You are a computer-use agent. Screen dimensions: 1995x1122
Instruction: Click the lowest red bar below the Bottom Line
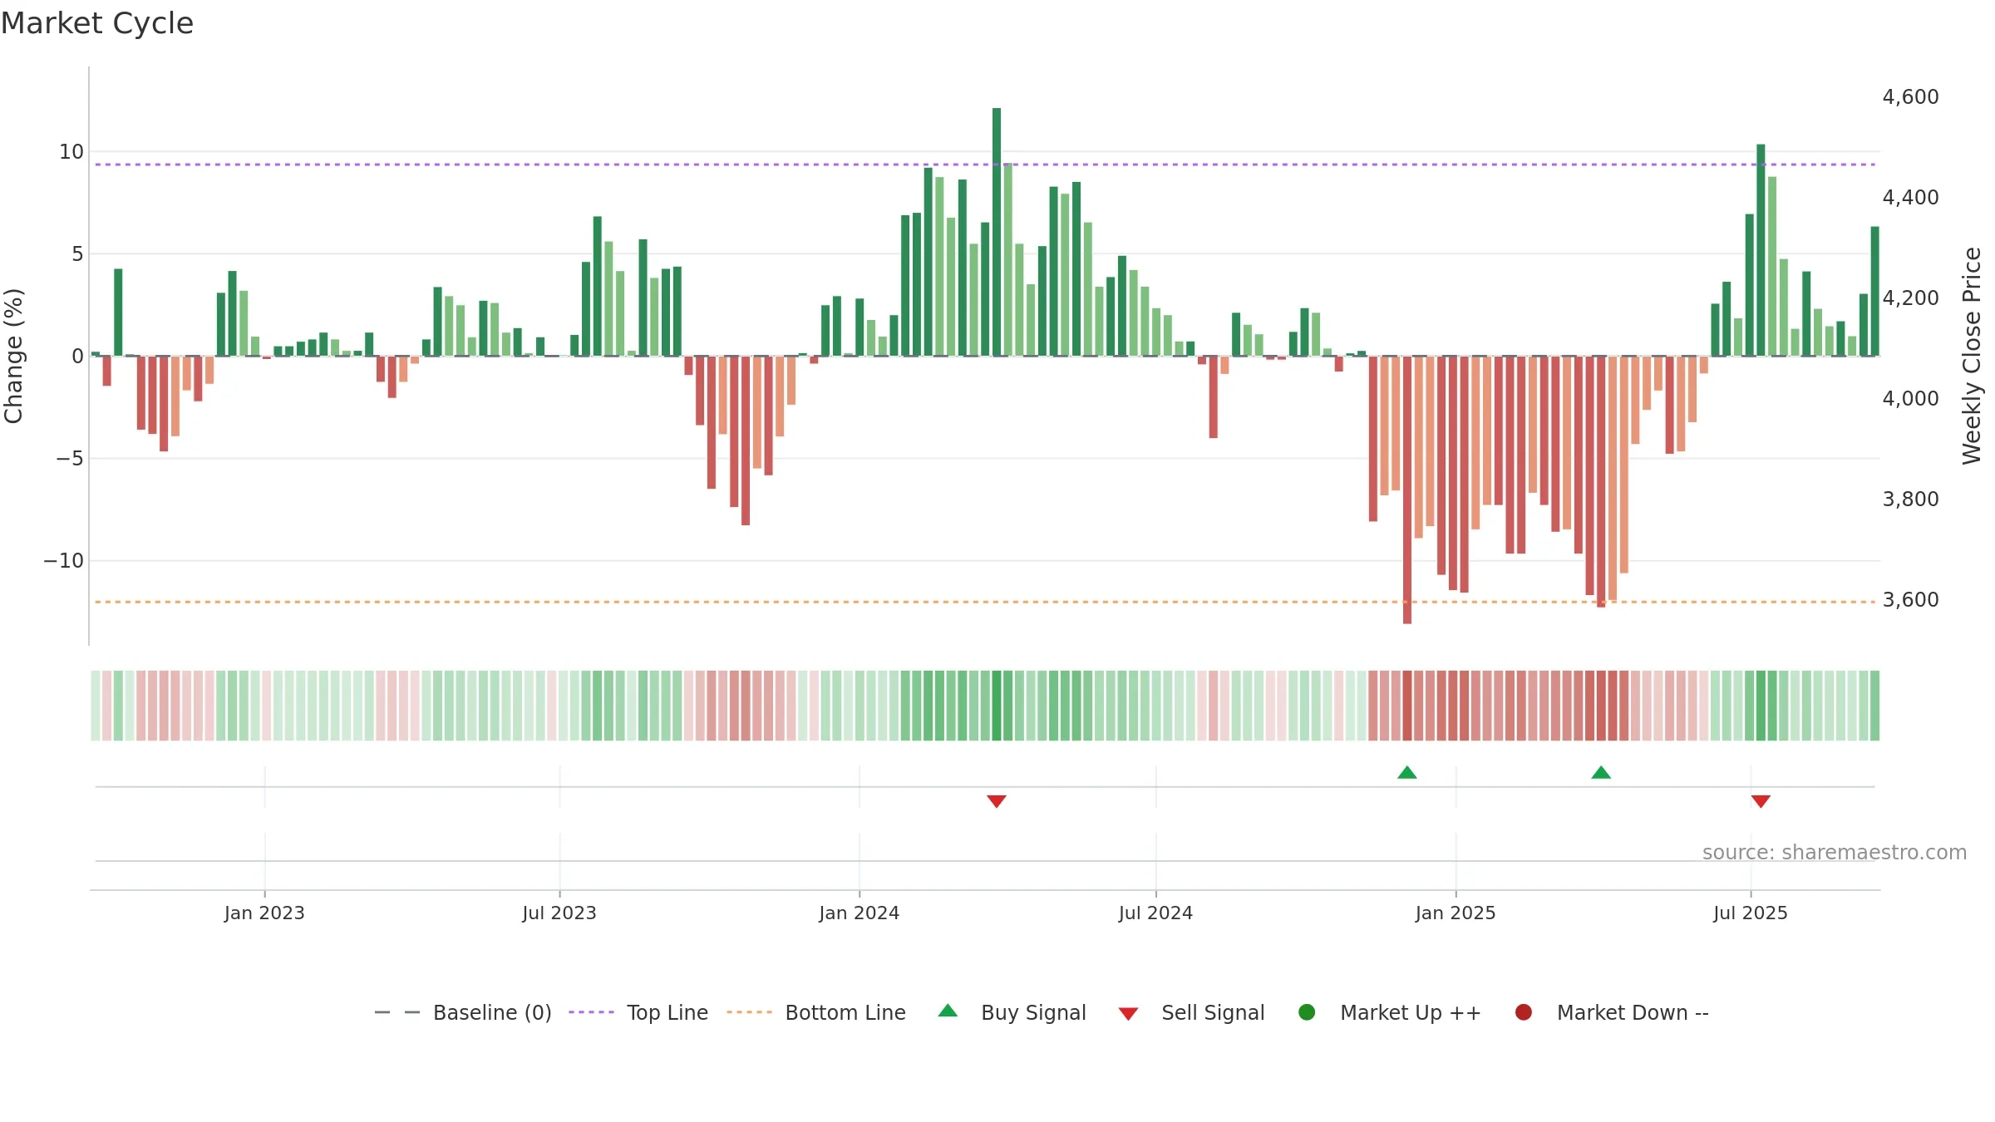point(1407,490)
